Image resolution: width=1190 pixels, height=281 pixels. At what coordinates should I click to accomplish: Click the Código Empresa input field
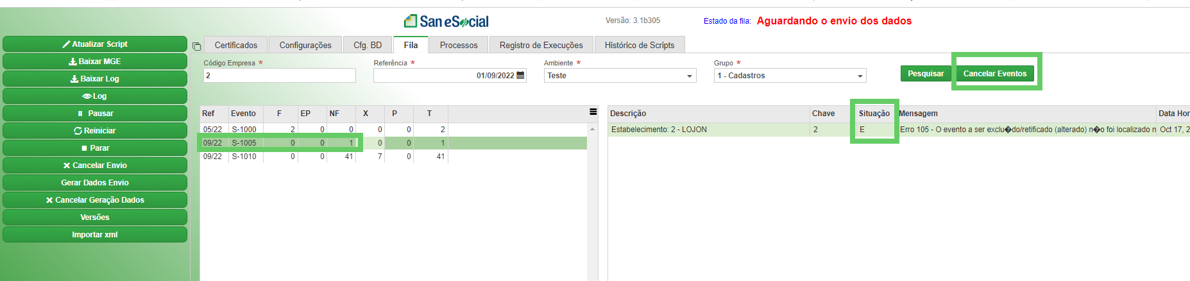click(x=280, y=76)
